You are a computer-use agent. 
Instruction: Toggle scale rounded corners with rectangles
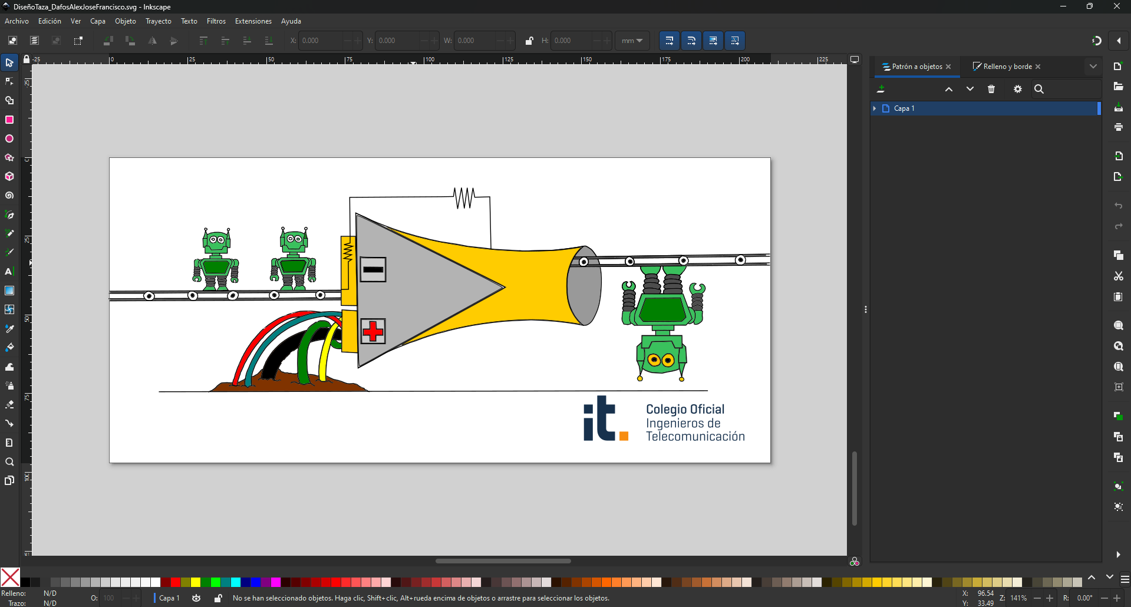691,41
